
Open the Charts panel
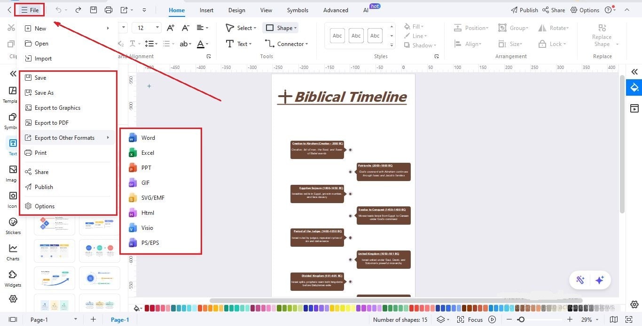(x=12, y=253)
